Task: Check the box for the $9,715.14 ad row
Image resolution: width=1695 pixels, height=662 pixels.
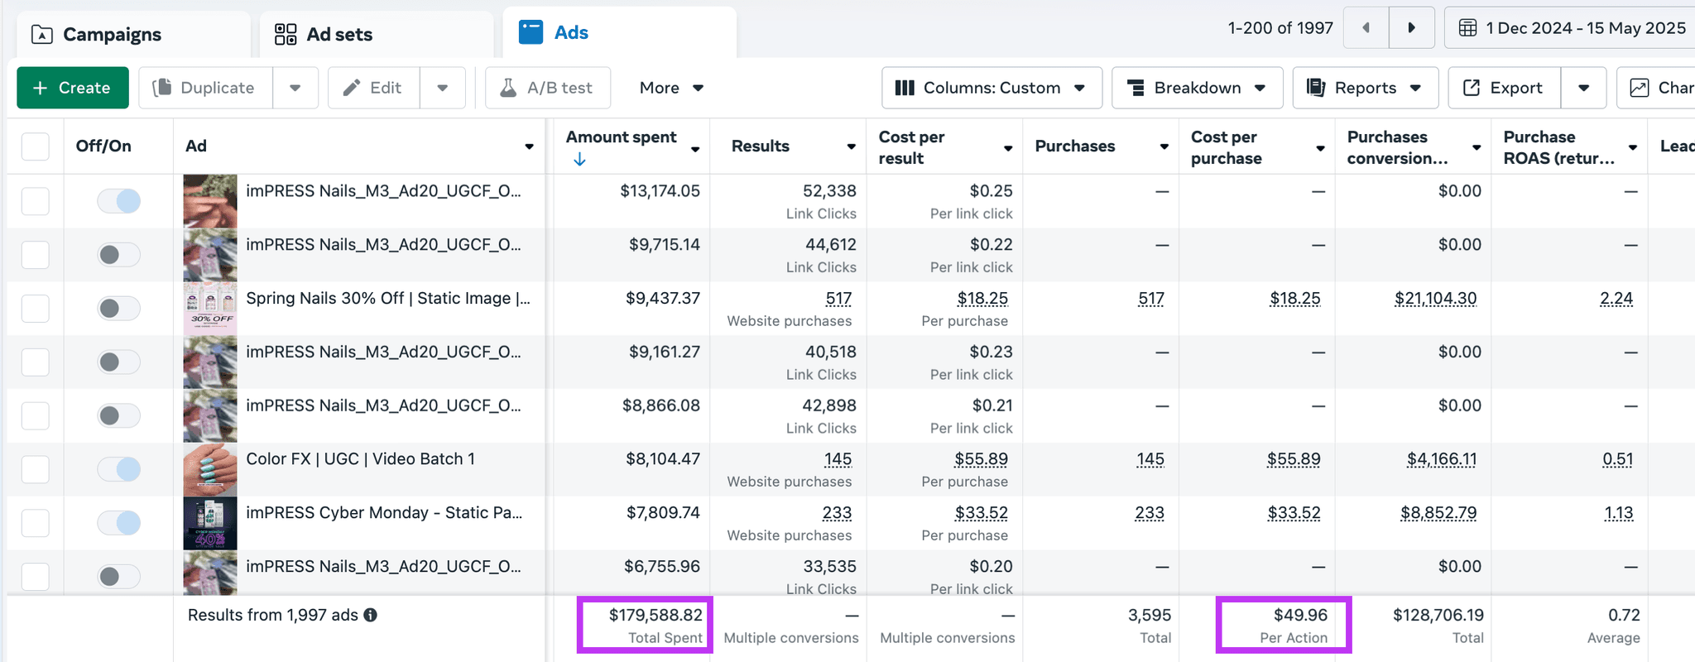Action: click(x=36, y=254)
